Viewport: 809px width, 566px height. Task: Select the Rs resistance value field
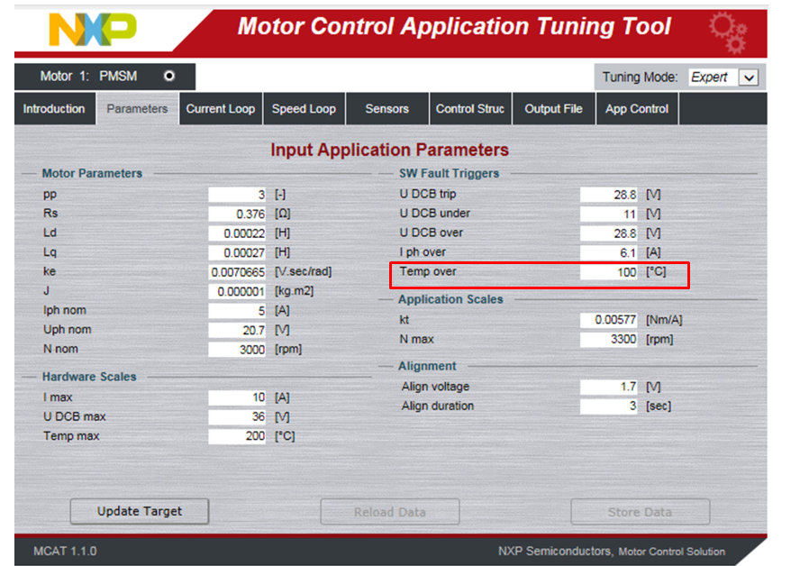coord(239,214)
